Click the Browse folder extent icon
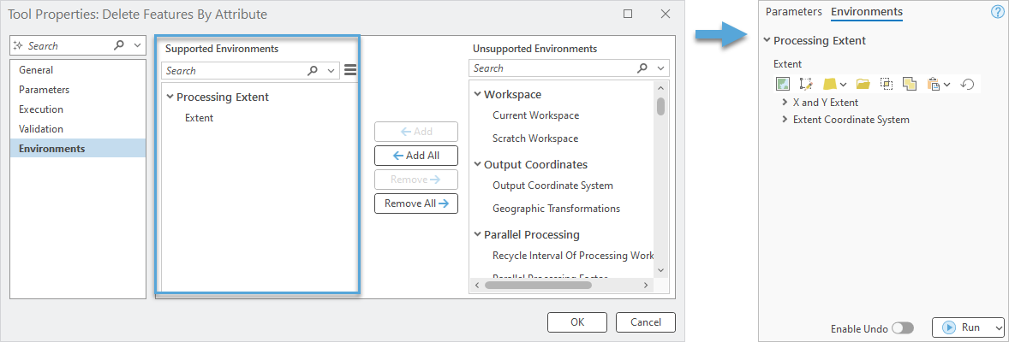Screen dimensions: 1009x342 [863, 84]
